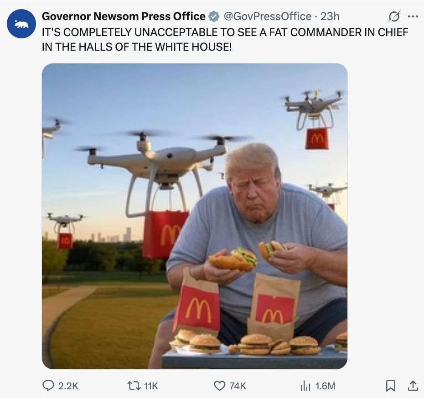
Task: Click the reply speech bubble icon
Action: 48,386
